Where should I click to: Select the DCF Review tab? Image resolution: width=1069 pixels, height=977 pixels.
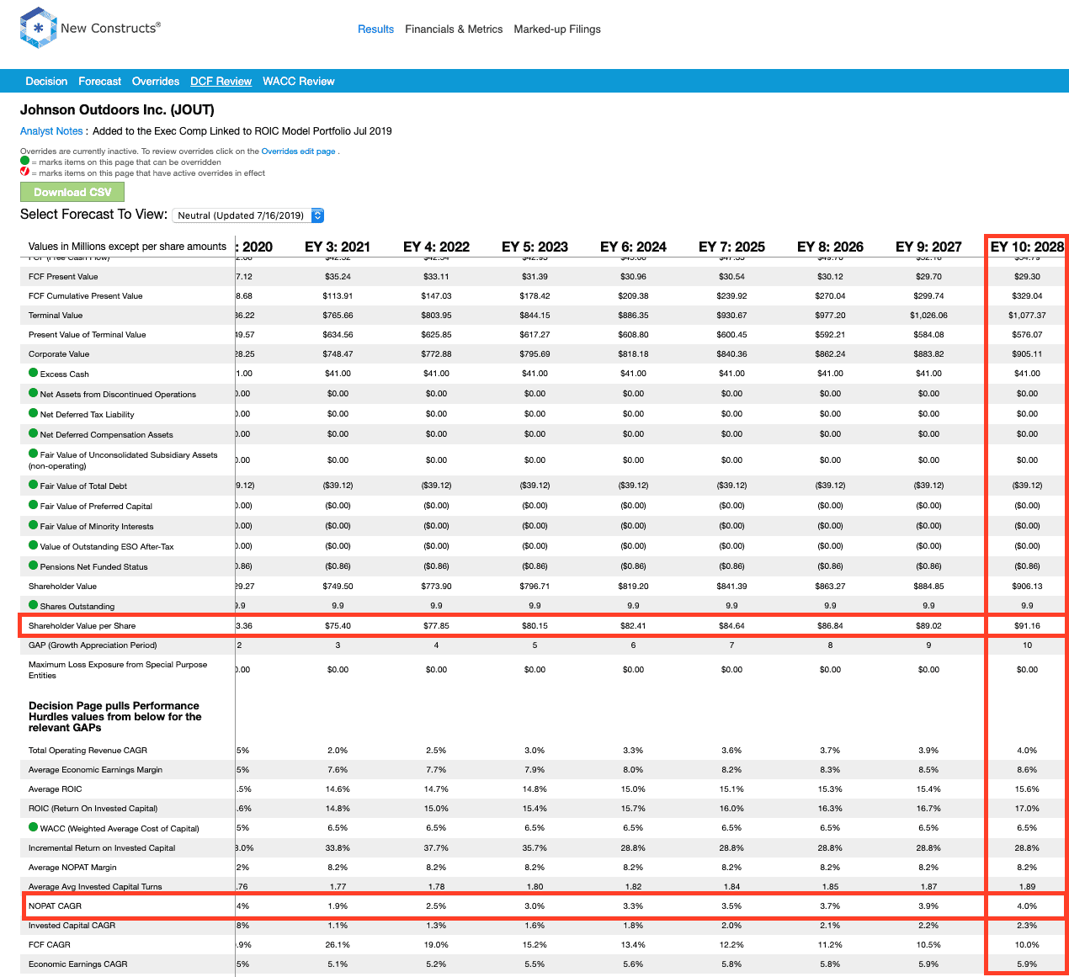221,82
